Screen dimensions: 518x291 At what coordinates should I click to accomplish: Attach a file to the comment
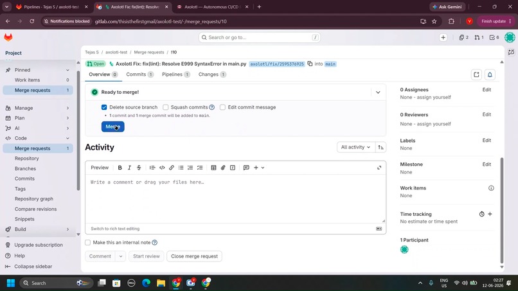(x=223, y=168)
